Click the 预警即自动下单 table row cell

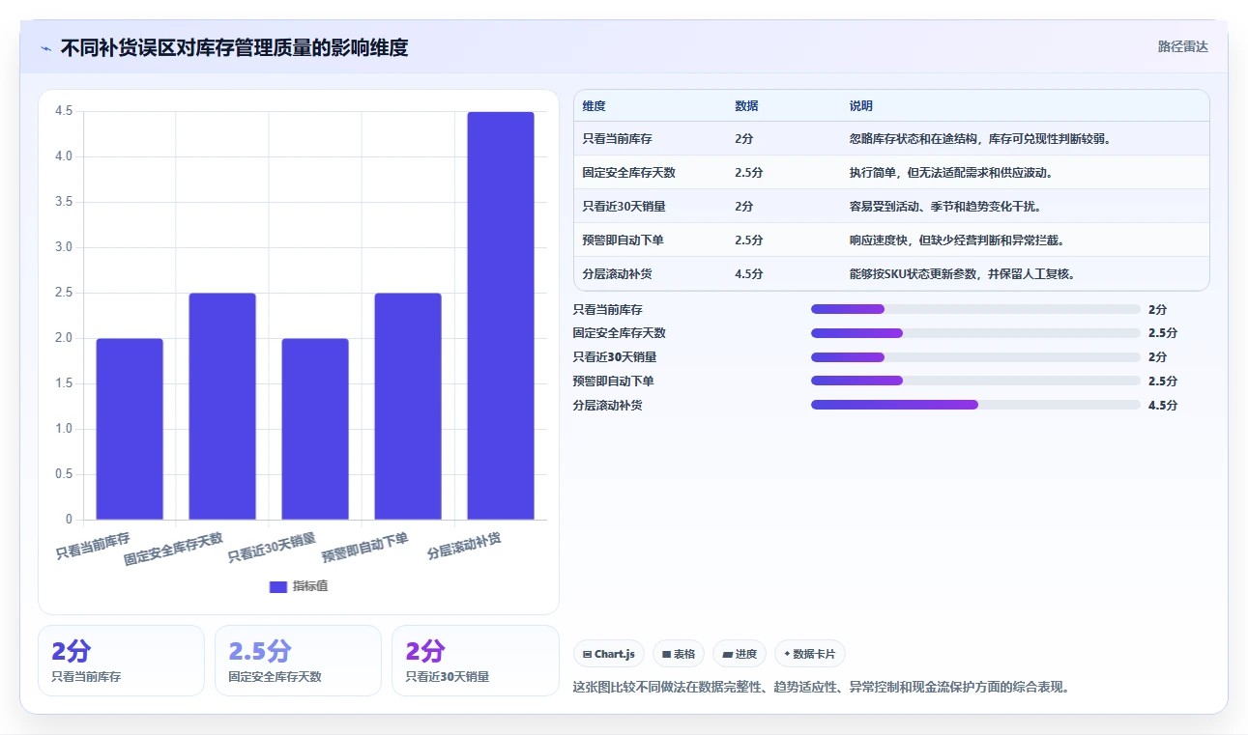tap(624, 240)
